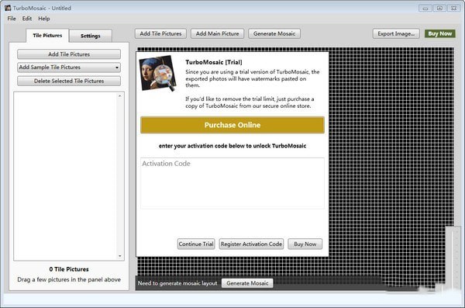Switch to the Settings tab
The width and height of the screenshot is (465, 308).
click(91, 36)
